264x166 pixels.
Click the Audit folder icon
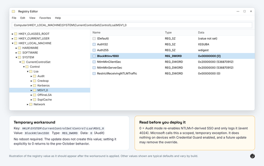click(34, 76)
